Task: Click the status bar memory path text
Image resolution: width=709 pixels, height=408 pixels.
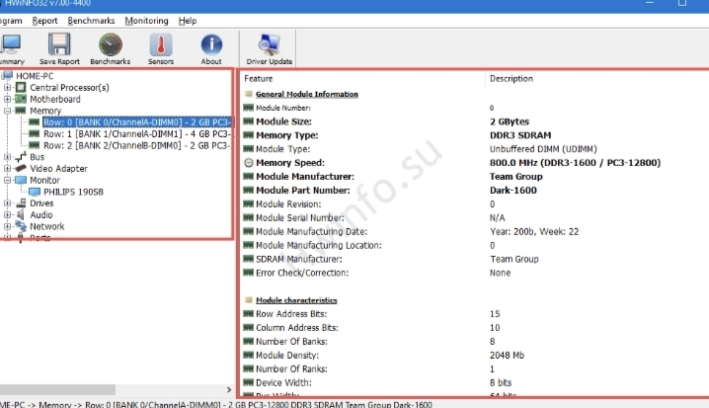Action: click(215, 404)
